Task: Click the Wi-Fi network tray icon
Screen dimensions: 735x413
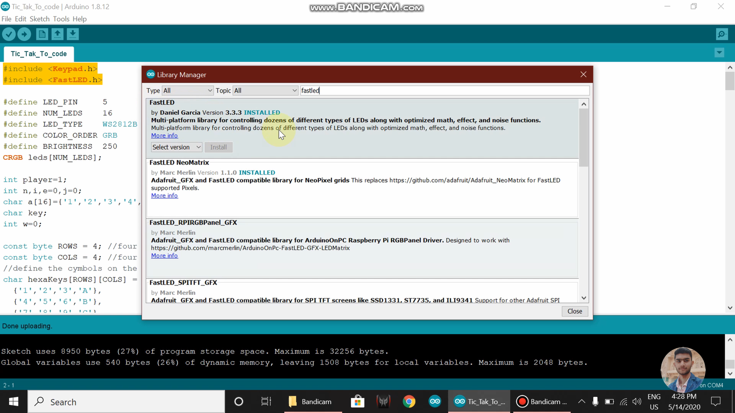Action: (624, 402)
